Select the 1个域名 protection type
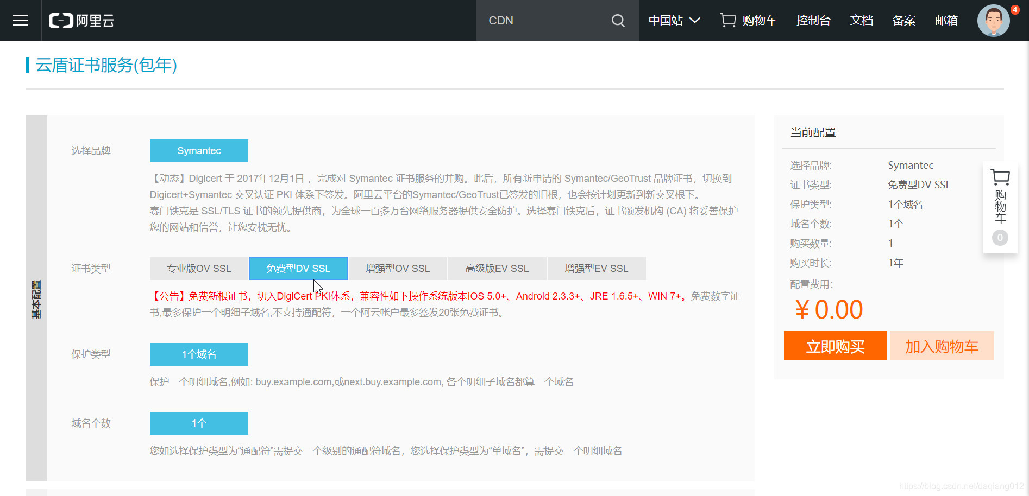 pyautogui.click(x=199, y=354)
